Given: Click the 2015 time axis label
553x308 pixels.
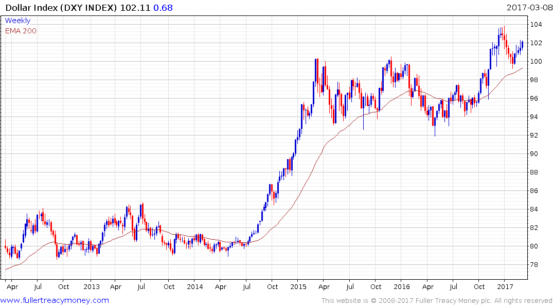Looking at the screenshot, I should (298, 286).
